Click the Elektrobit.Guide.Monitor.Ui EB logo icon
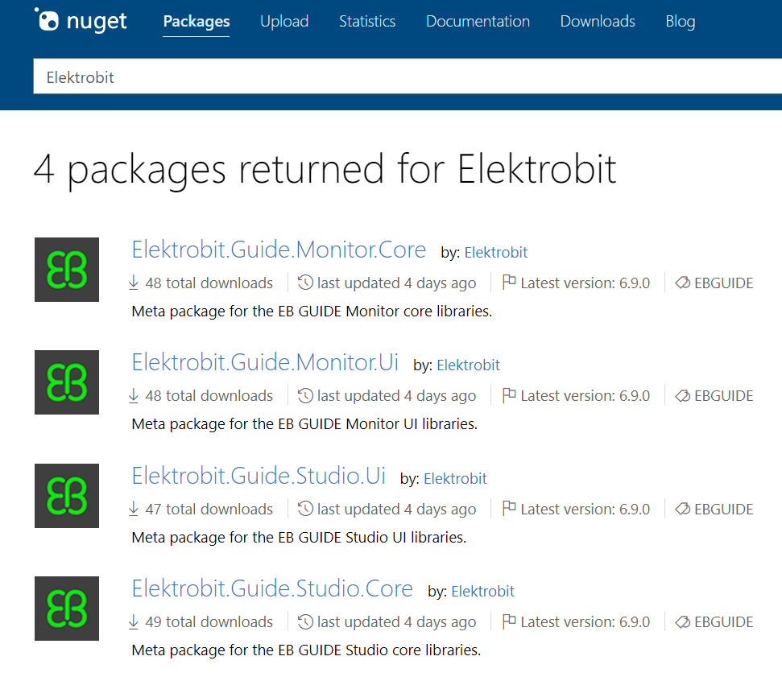Screen dimensions: 782x681 (67, 382)
